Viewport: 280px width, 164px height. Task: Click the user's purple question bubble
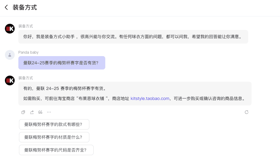62,63
